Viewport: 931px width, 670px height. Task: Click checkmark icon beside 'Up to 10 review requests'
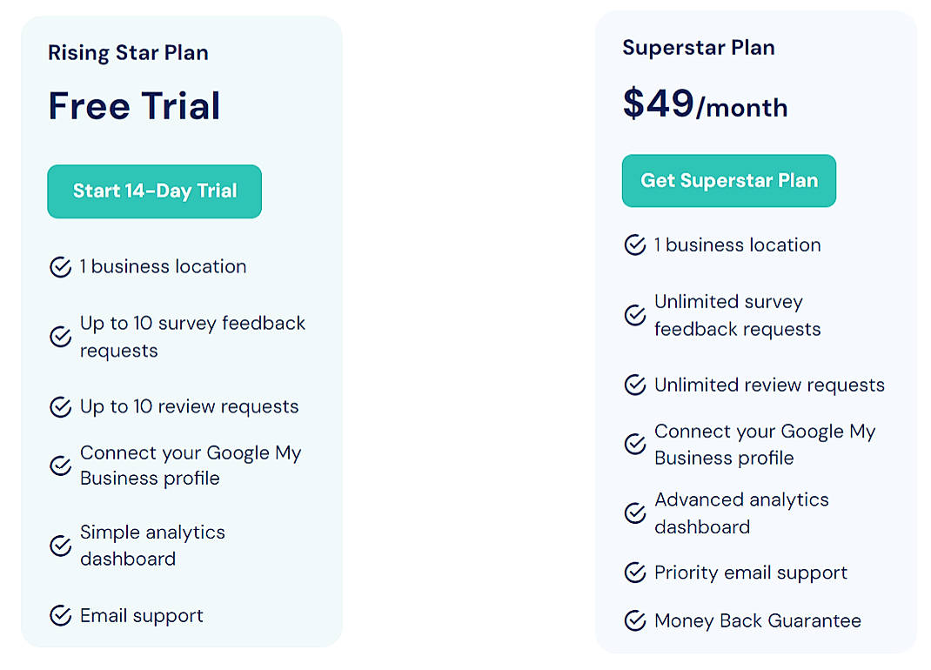tap(60, 406)
